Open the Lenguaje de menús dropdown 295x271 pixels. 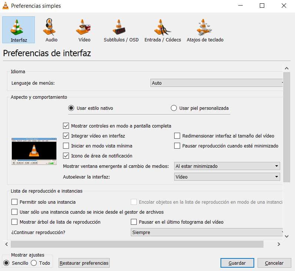coord(216,83)
